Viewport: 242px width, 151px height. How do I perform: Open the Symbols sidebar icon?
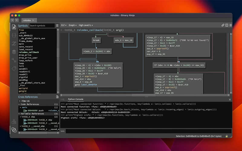14,27
